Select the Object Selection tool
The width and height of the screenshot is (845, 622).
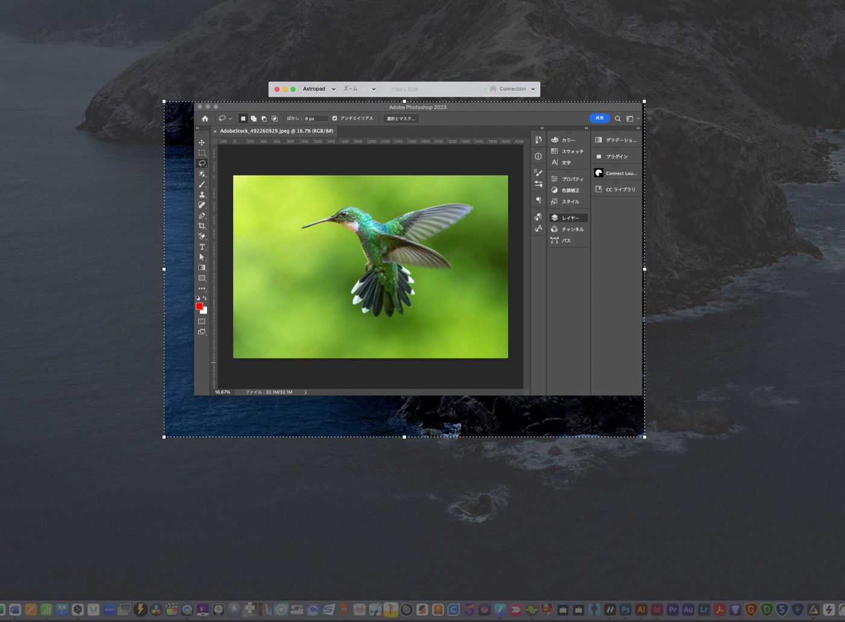[202, 174]
